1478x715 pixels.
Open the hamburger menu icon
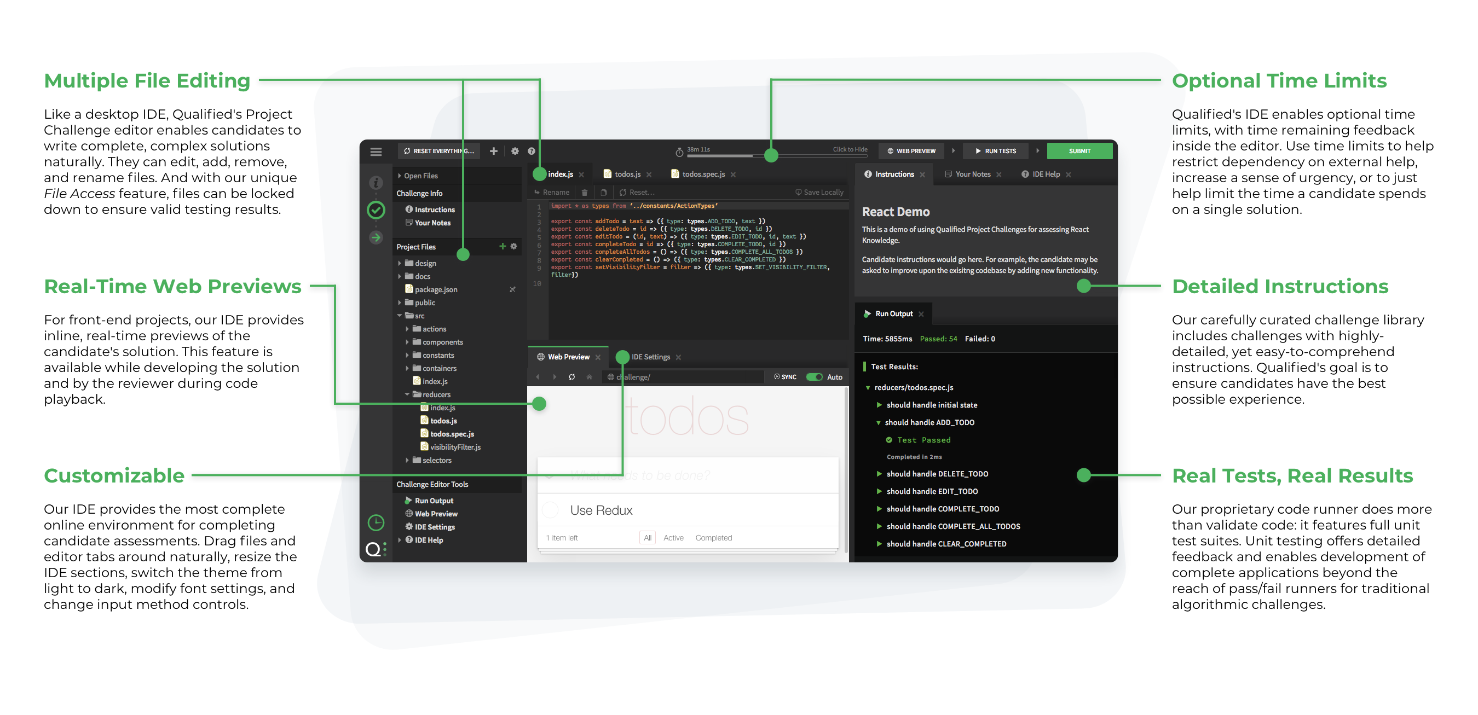point(376,152)
